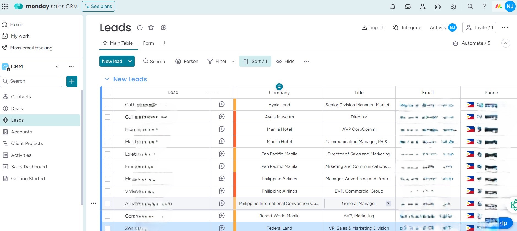Click the orange status color for Ayala Museum row
The image size is (517, 231).
click(x=235, y=117)
